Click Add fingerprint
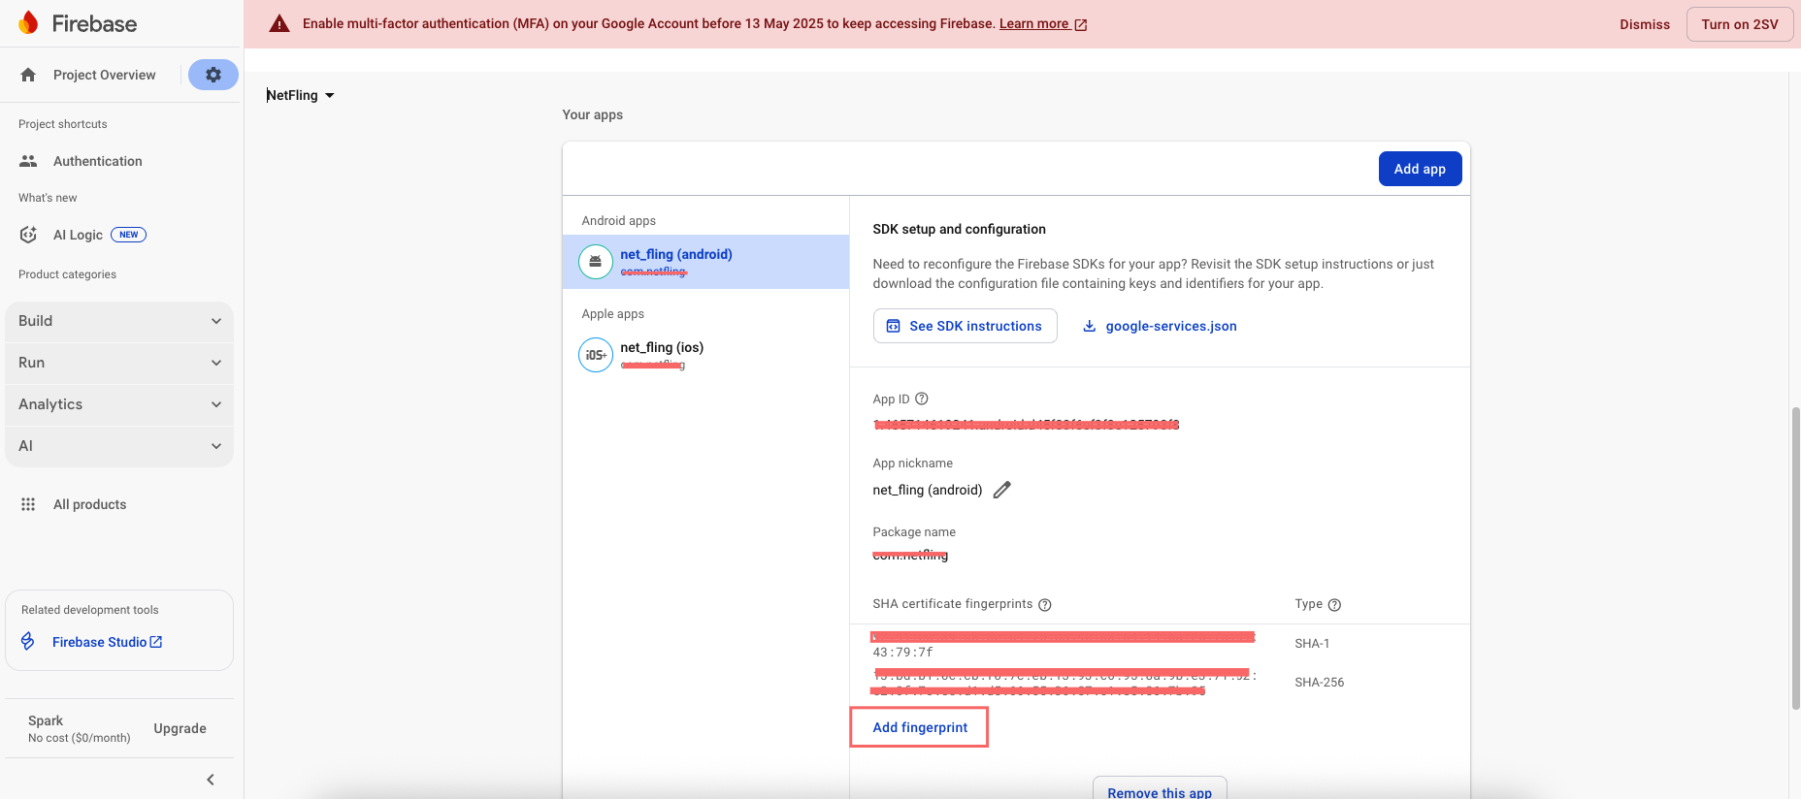The height and width of the screenshot is (799, 1801). tap(920, 727)
